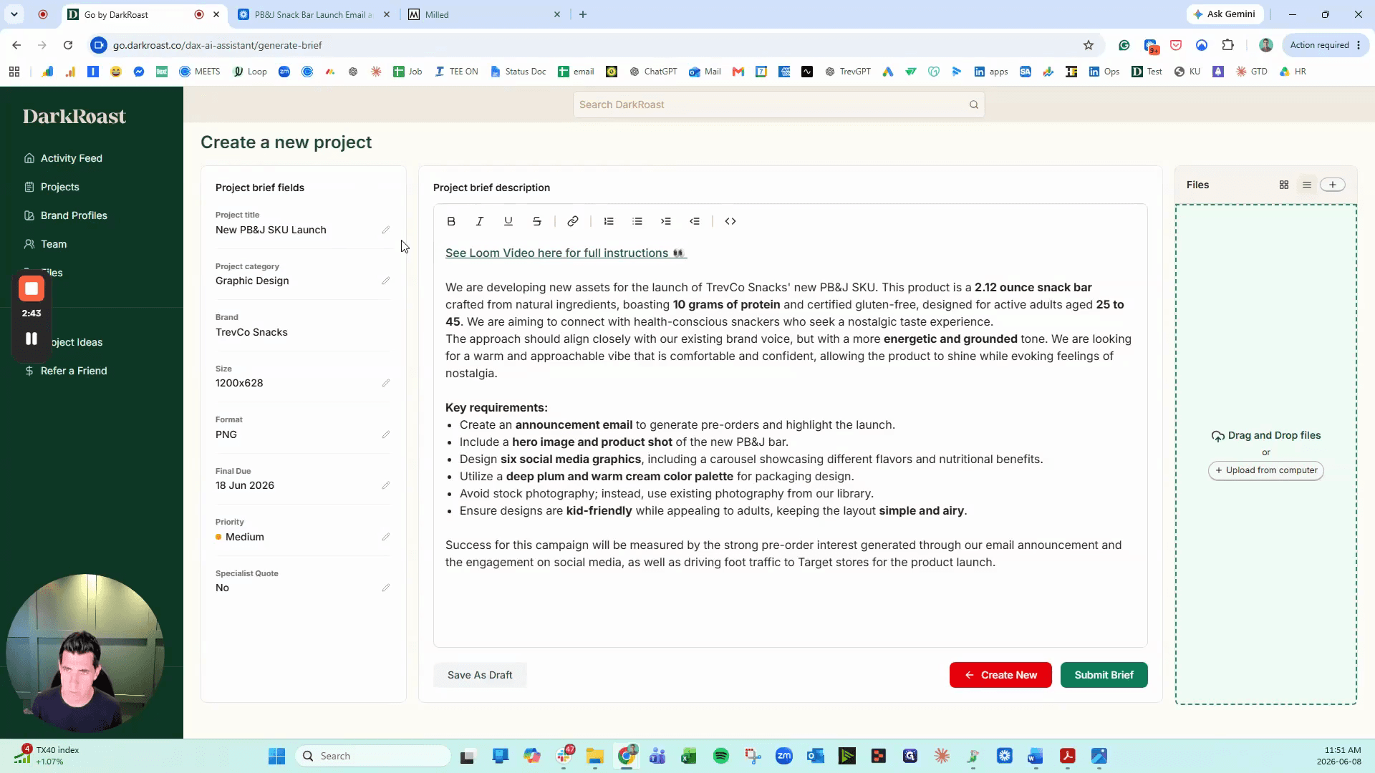
Task: Toggle italic formatting in the editor
Action: (x=480, y=221)
